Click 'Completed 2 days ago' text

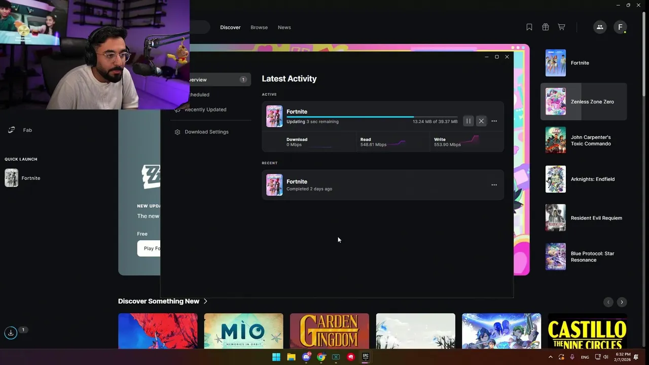pos(309,189)
